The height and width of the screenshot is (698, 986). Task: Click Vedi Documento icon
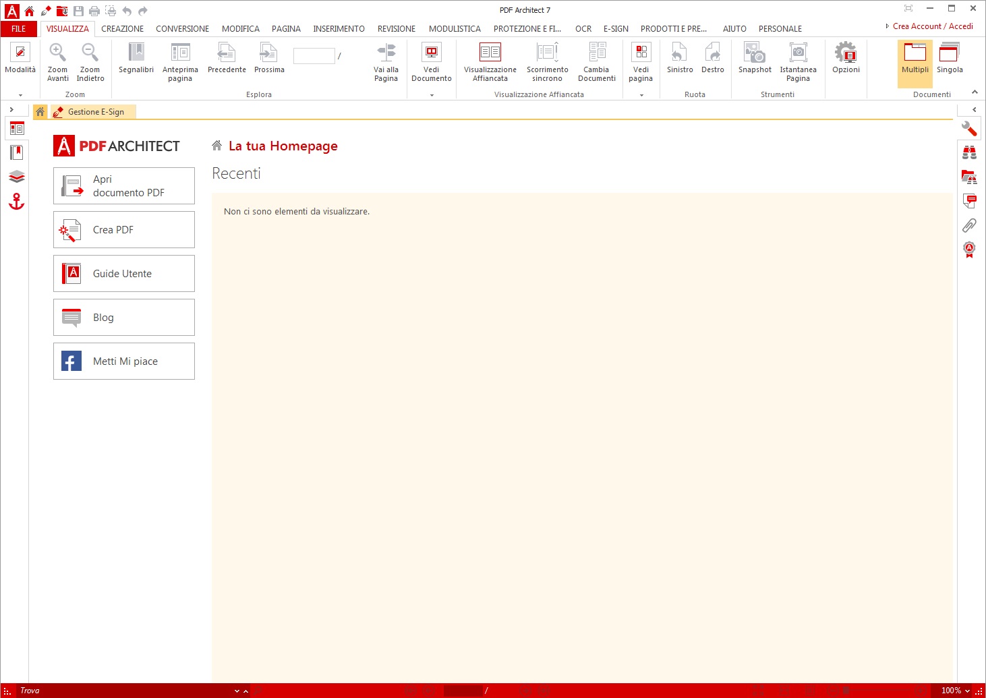point(432,53)
